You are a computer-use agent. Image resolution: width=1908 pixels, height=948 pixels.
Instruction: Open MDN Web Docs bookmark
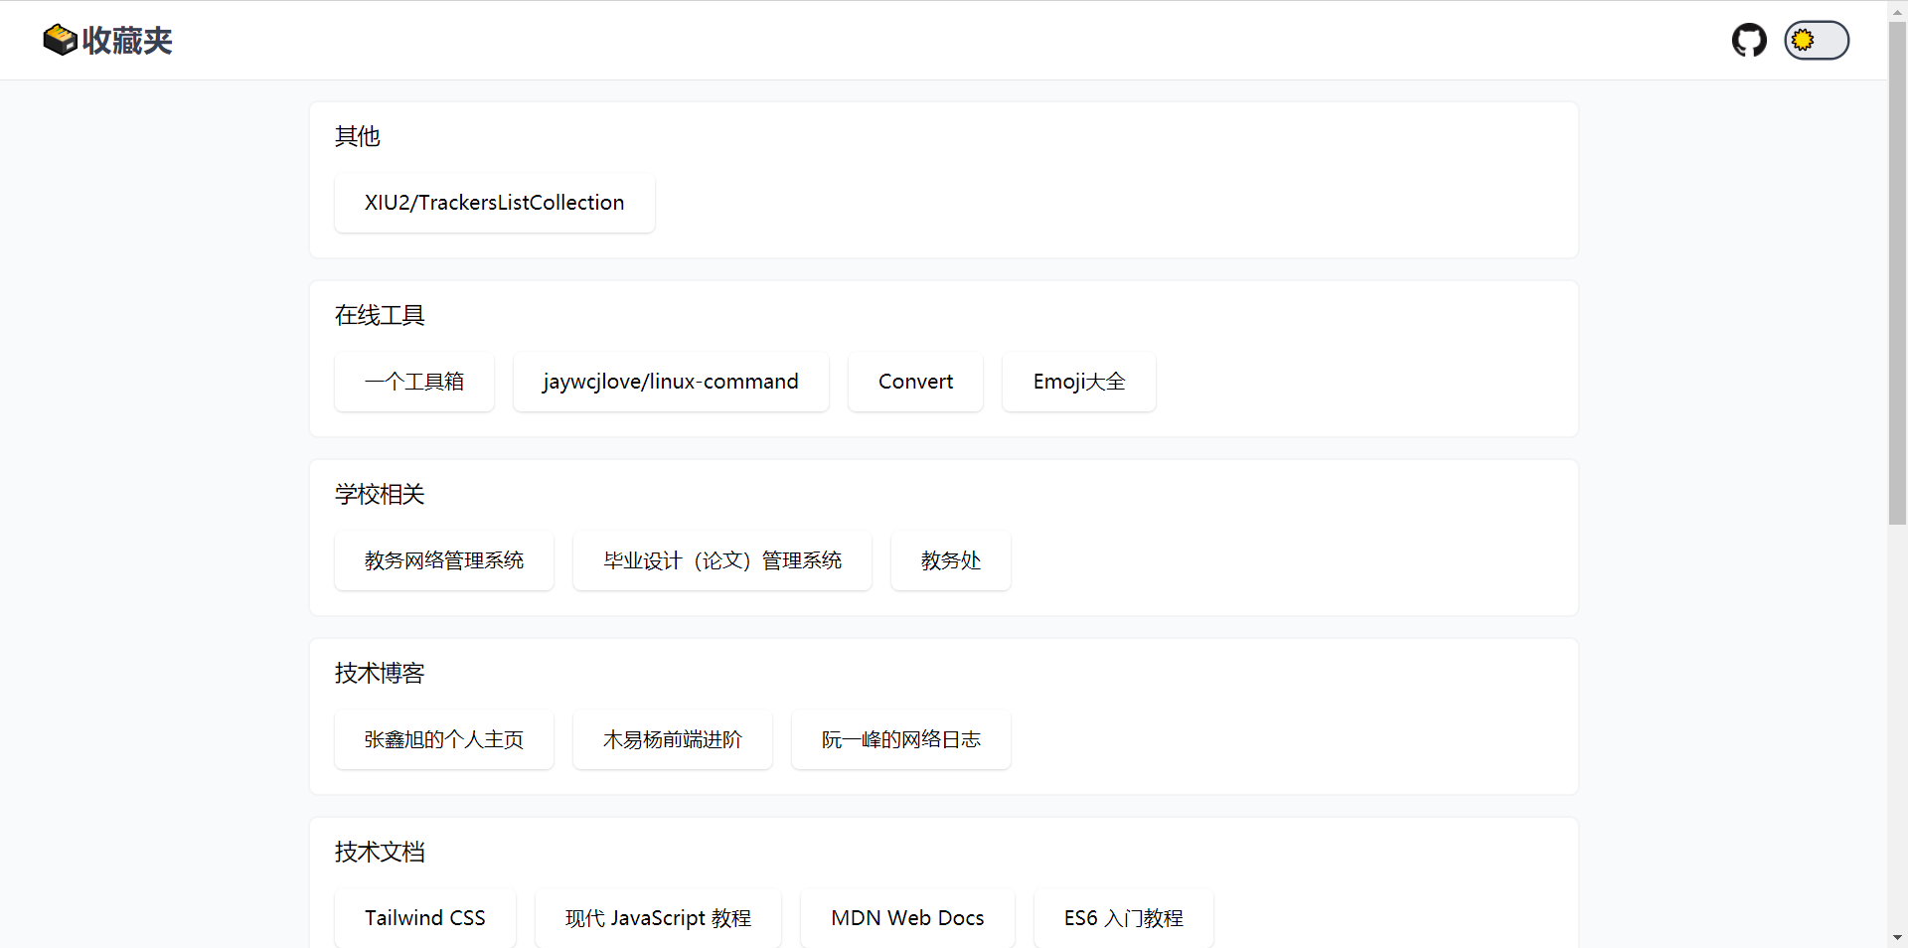(907, 918)
